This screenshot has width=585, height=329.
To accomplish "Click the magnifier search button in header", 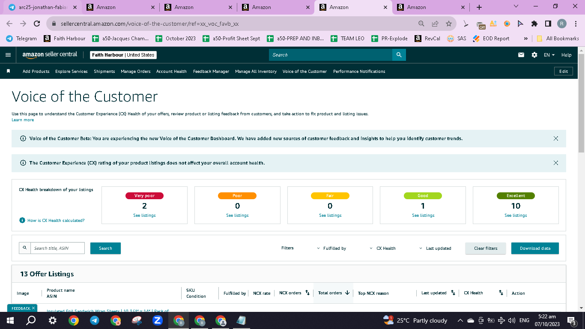I will click(x=399, y=55).
